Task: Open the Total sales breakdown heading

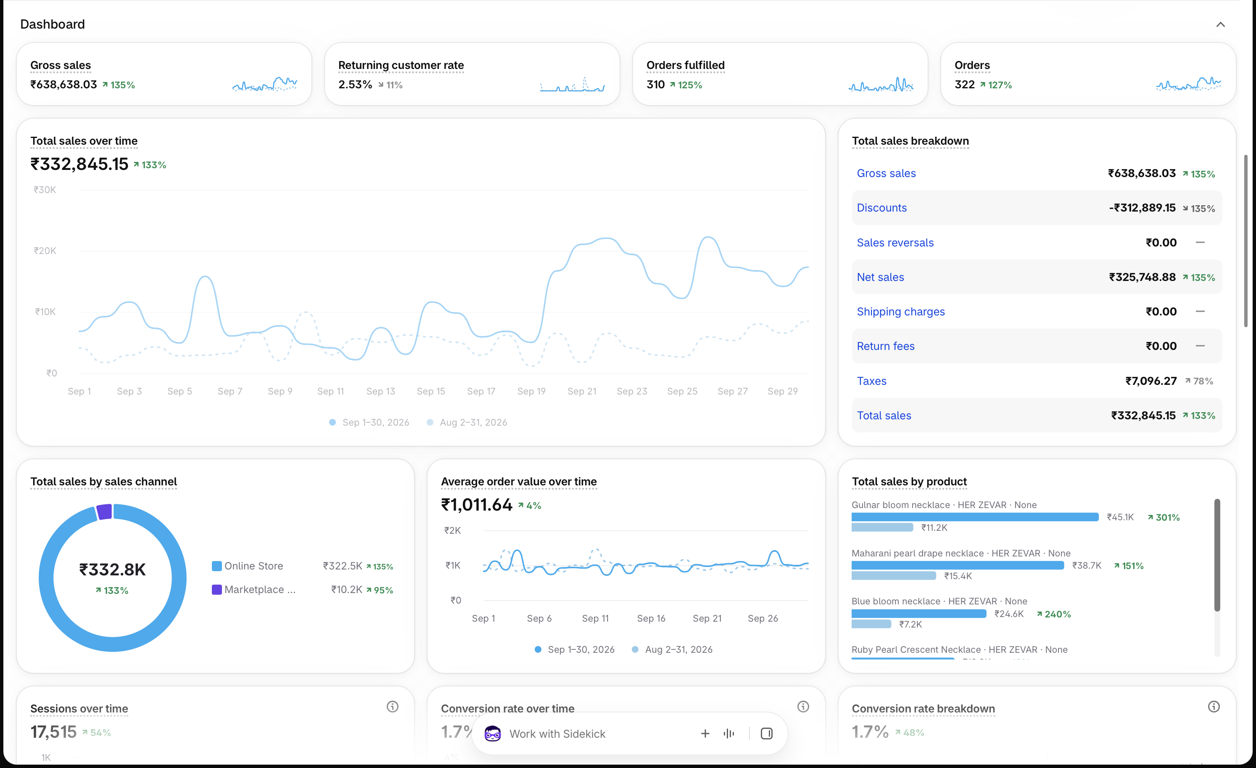Action: coord(910,141)
